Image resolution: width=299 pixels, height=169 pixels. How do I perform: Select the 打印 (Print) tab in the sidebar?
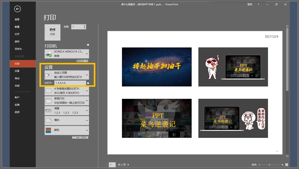22,63
